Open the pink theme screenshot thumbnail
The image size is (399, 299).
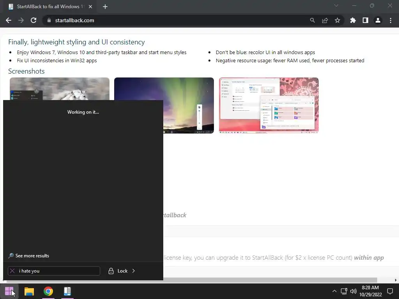pyautogui.click(x=269, y=105)
